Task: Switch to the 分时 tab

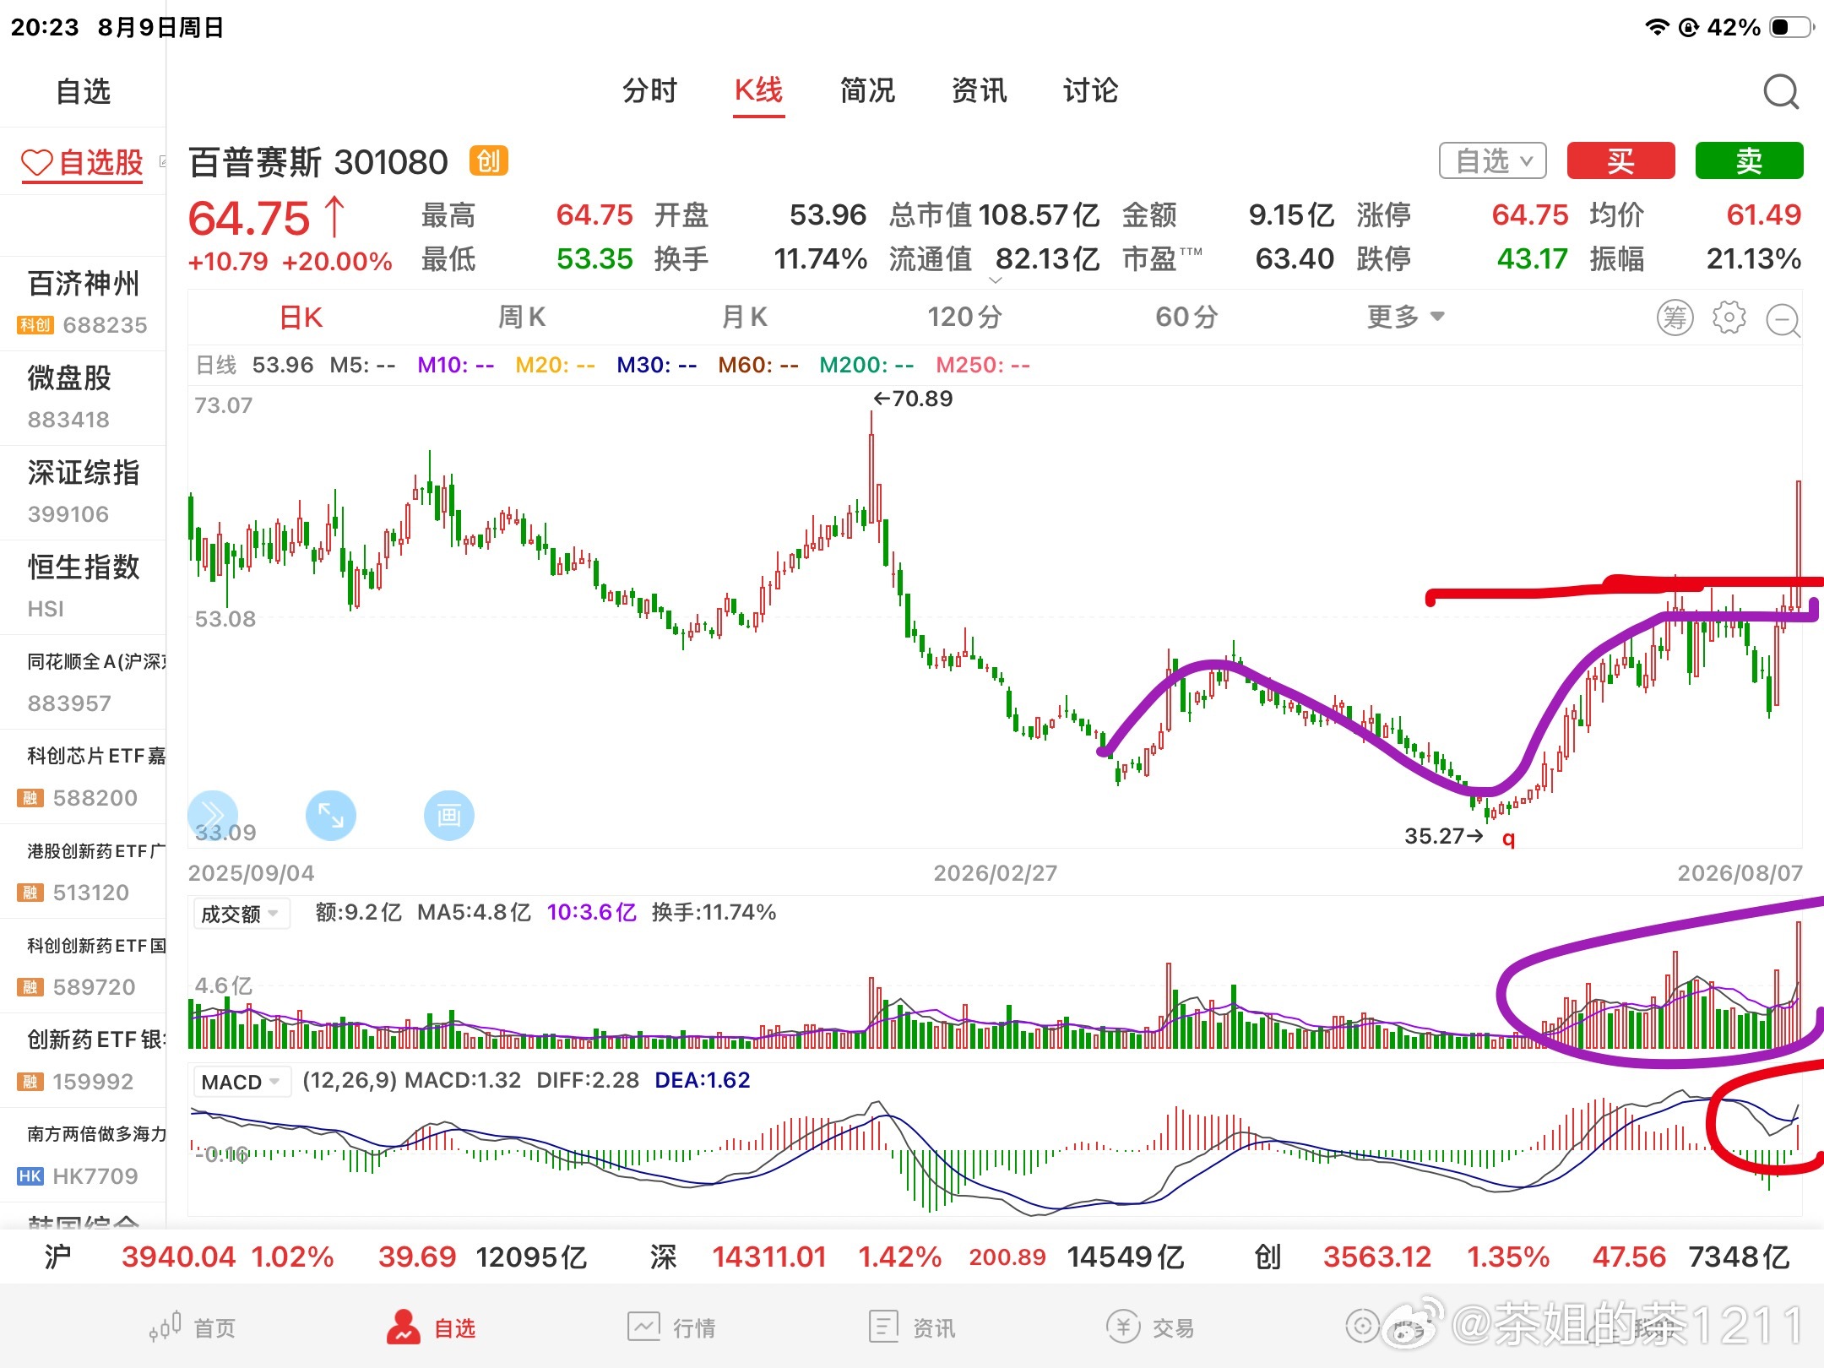Action: 649,90
